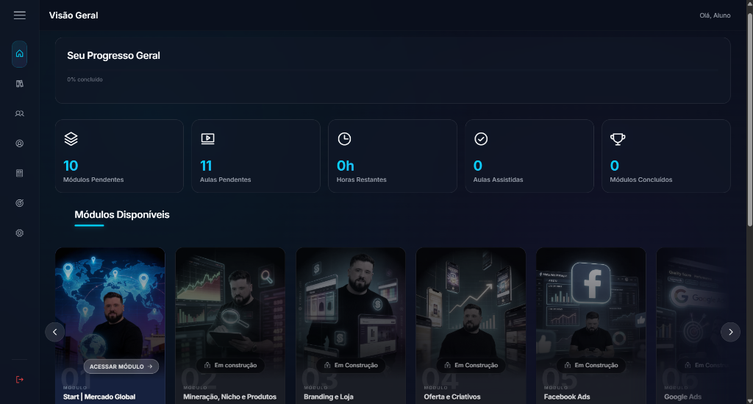This screenshot has width=753, height=404.
Task: Open the hamburger menu in the sidebar
Action: 20,15
